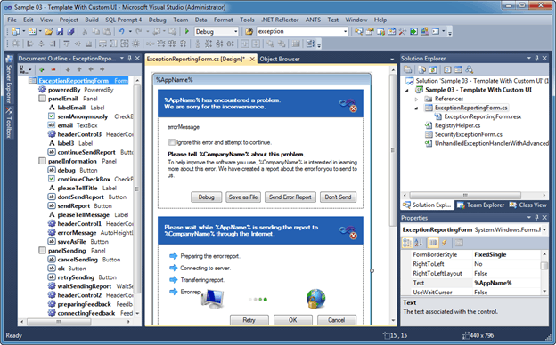Click the Save as File button

[x=243, y=197]
